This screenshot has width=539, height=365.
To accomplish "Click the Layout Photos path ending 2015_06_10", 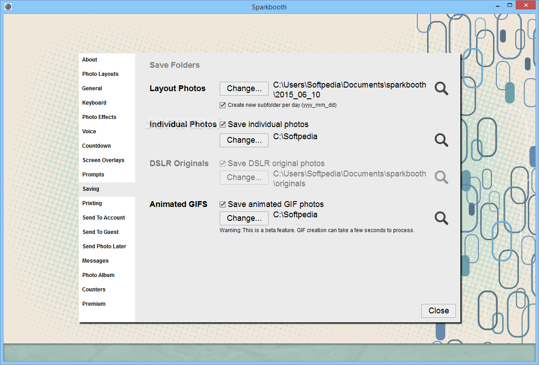I will [x=349, y=90].
